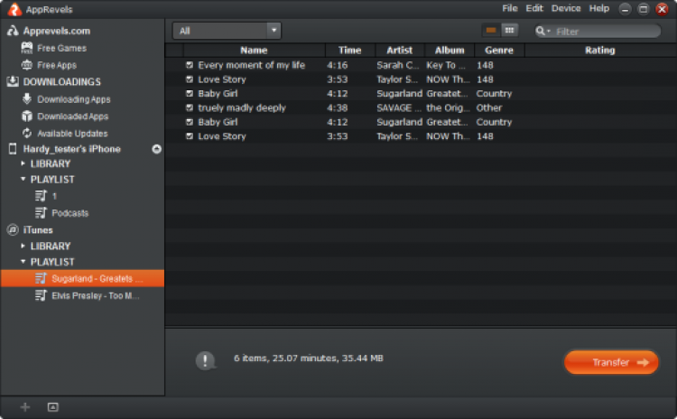
Task: Click the orange Transfer button
Action: [x=611, y=362]
